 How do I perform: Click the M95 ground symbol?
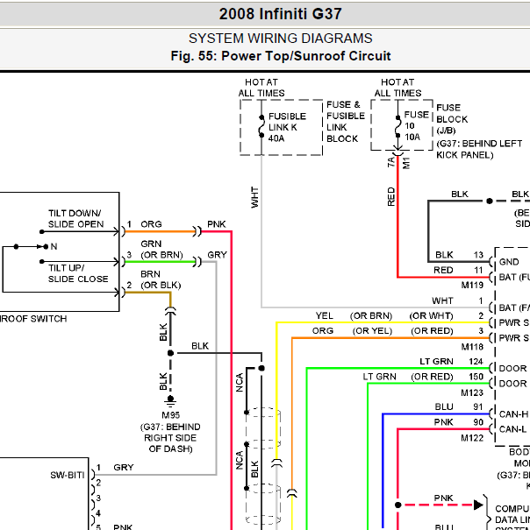(170, 401)
